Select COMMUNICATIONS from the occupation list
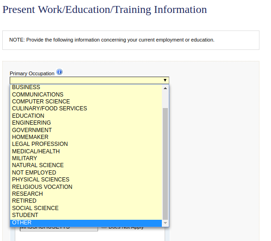The width and height of the screenshot is (271, 241). [86, 94]
